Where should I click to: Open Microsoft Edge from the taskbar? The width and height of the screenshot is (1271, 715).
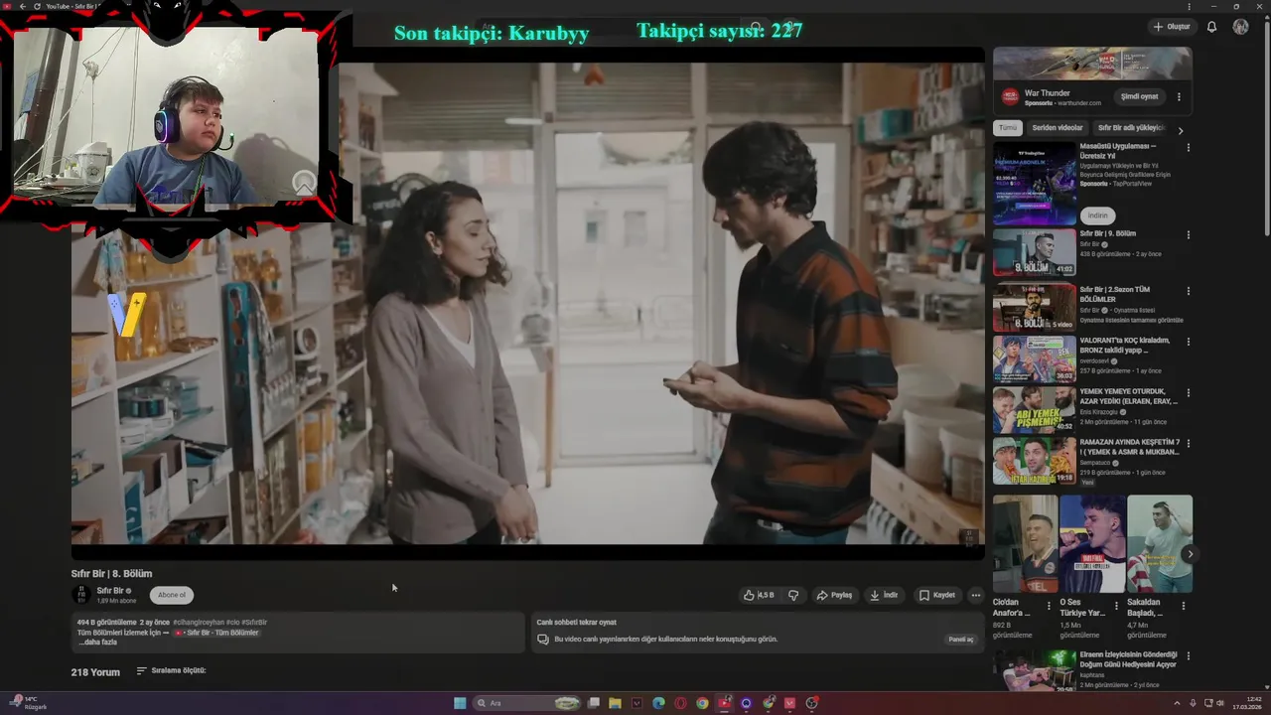click(658, 703)
